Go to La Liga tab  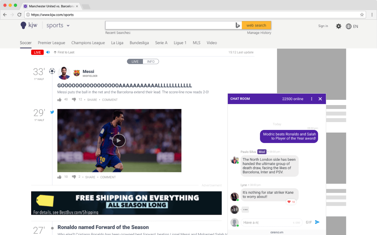point(117,43)
